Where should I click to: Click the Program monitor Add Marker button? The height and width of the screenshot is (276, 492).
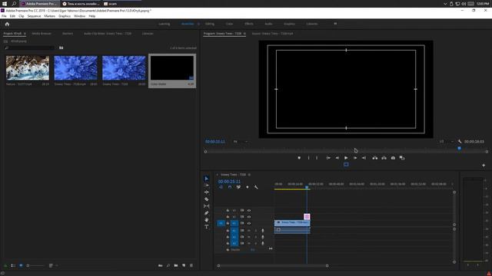[x=299, y=158]
